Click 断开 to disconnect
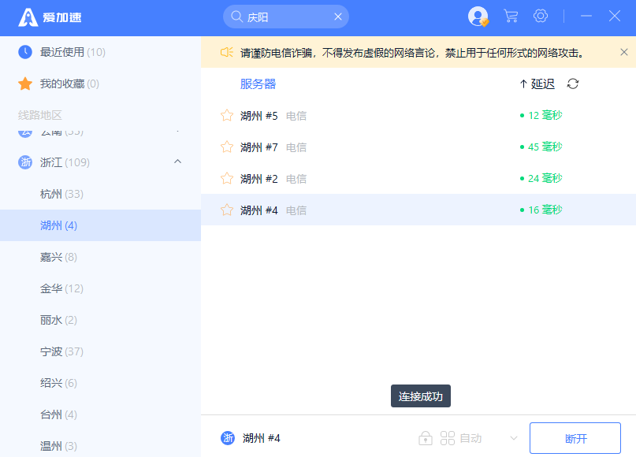 tap(575, 438)
